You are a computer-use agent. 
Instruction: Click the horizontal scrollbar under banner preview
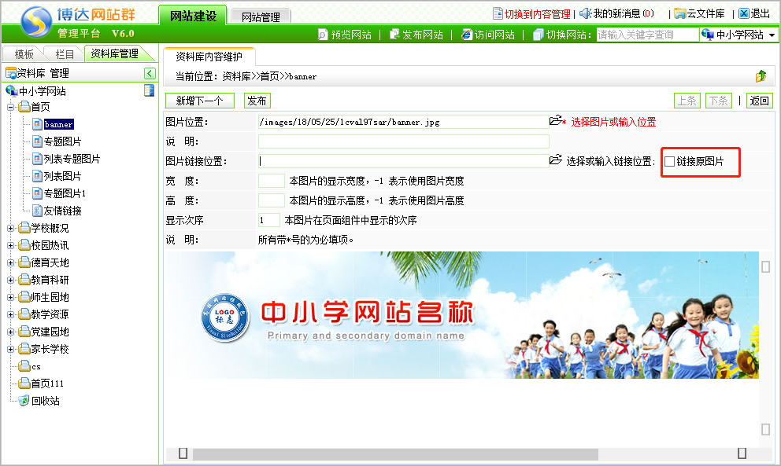394,454
